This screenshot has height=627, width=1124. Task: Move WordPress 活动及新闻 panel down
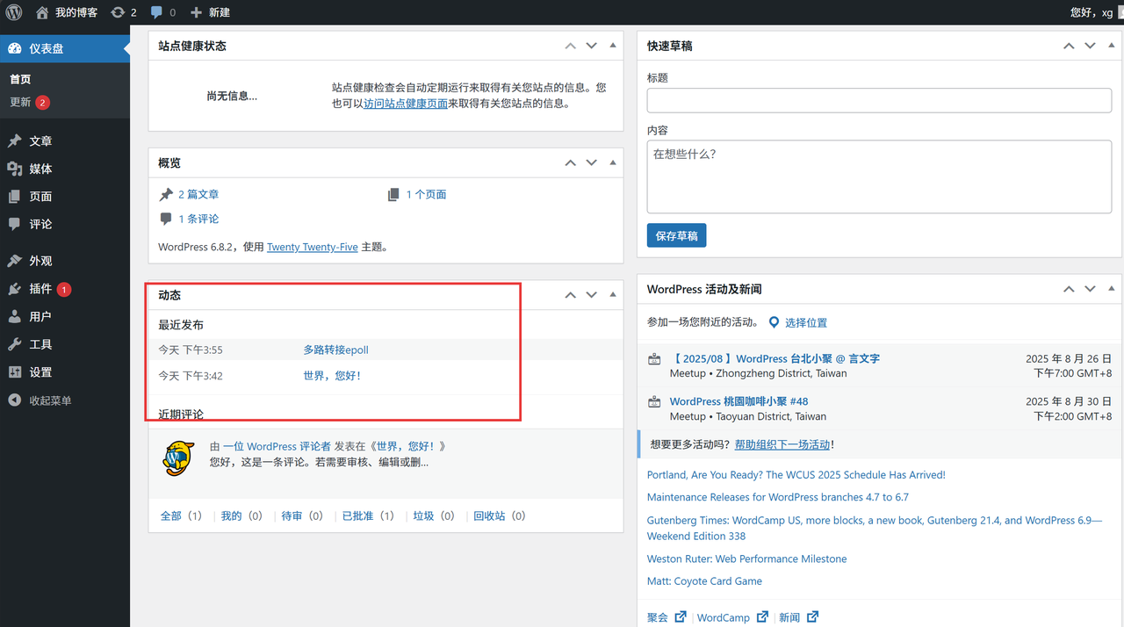click(x=1090, y=289)
